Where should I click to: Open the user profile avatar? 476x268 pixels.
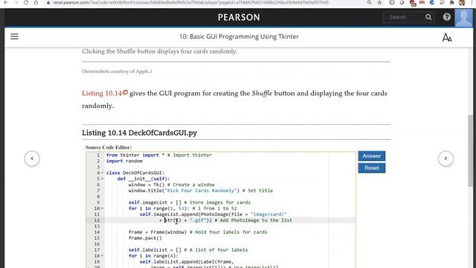[x=463, y=18]
